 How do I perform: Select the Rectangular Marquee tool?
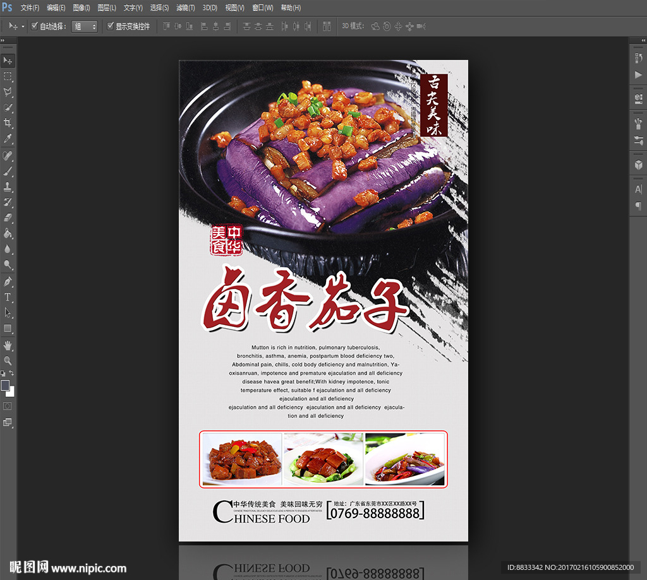tap(8, 76)
